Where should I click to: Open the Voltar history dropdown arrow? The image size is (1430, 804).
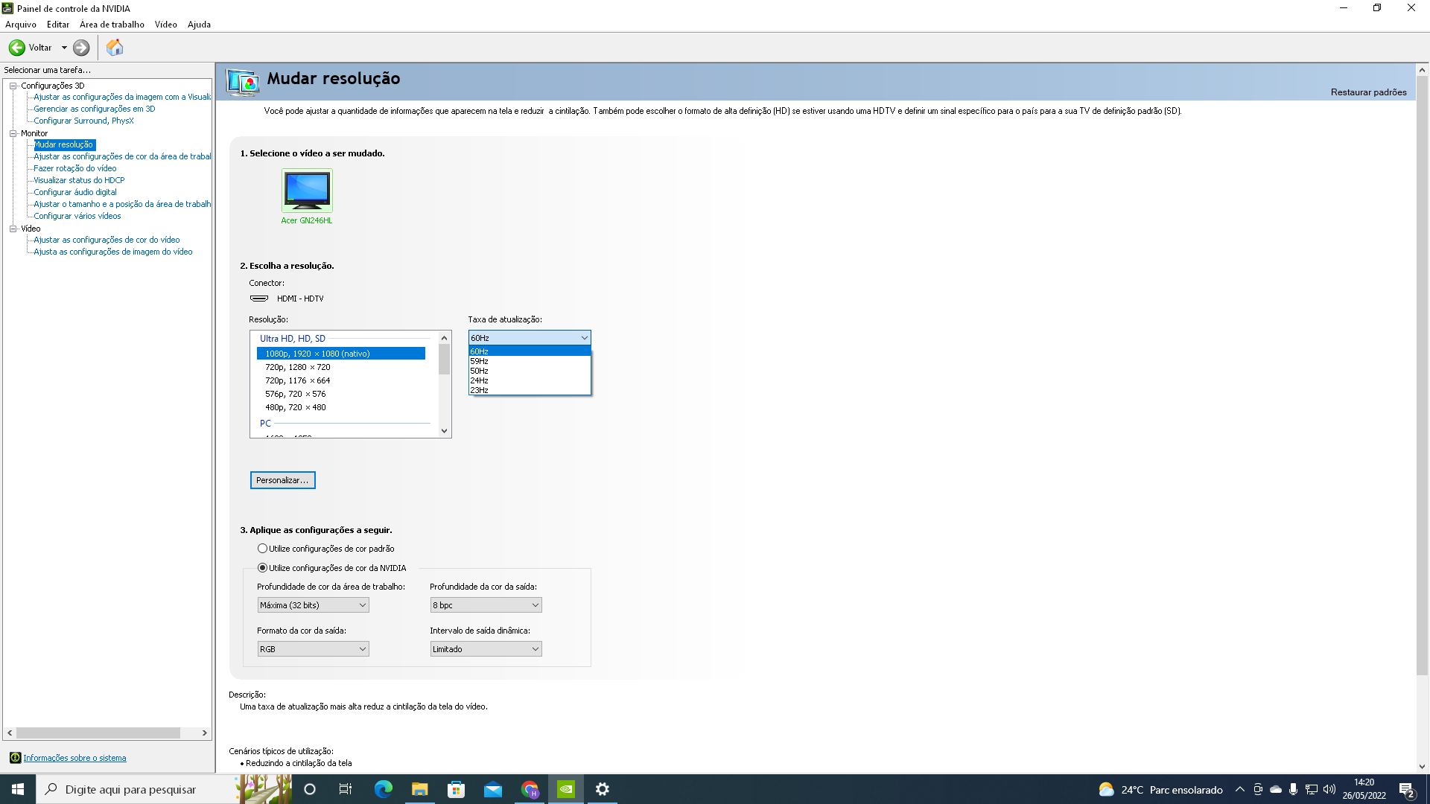point(64,48)
